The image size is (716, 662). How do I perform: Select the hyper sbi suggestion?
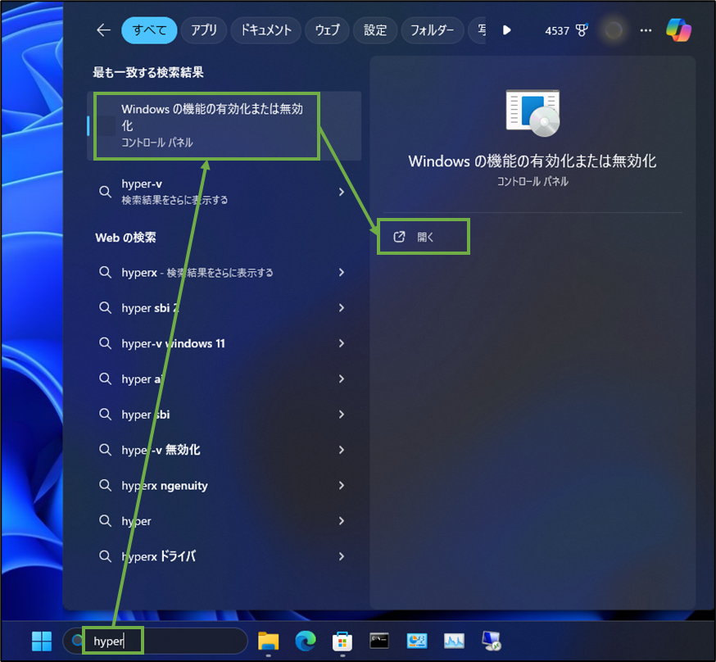(224, 415)
